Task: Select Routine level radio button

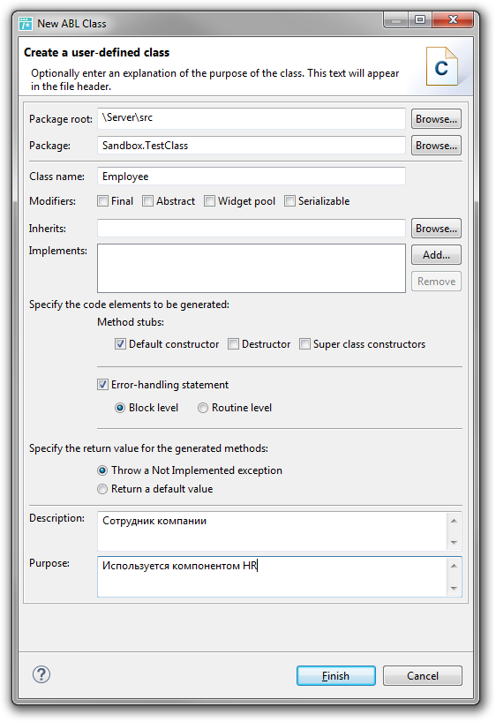Action: click(x=203, y=408)
